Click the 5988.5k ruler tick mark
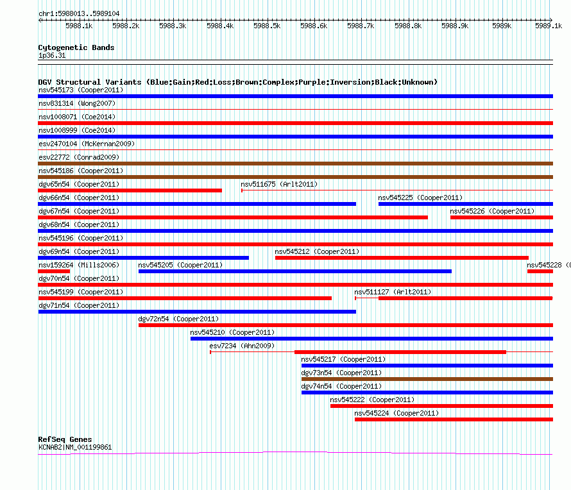The height and width of the screenshot is (490, 571). pos(268,20)
